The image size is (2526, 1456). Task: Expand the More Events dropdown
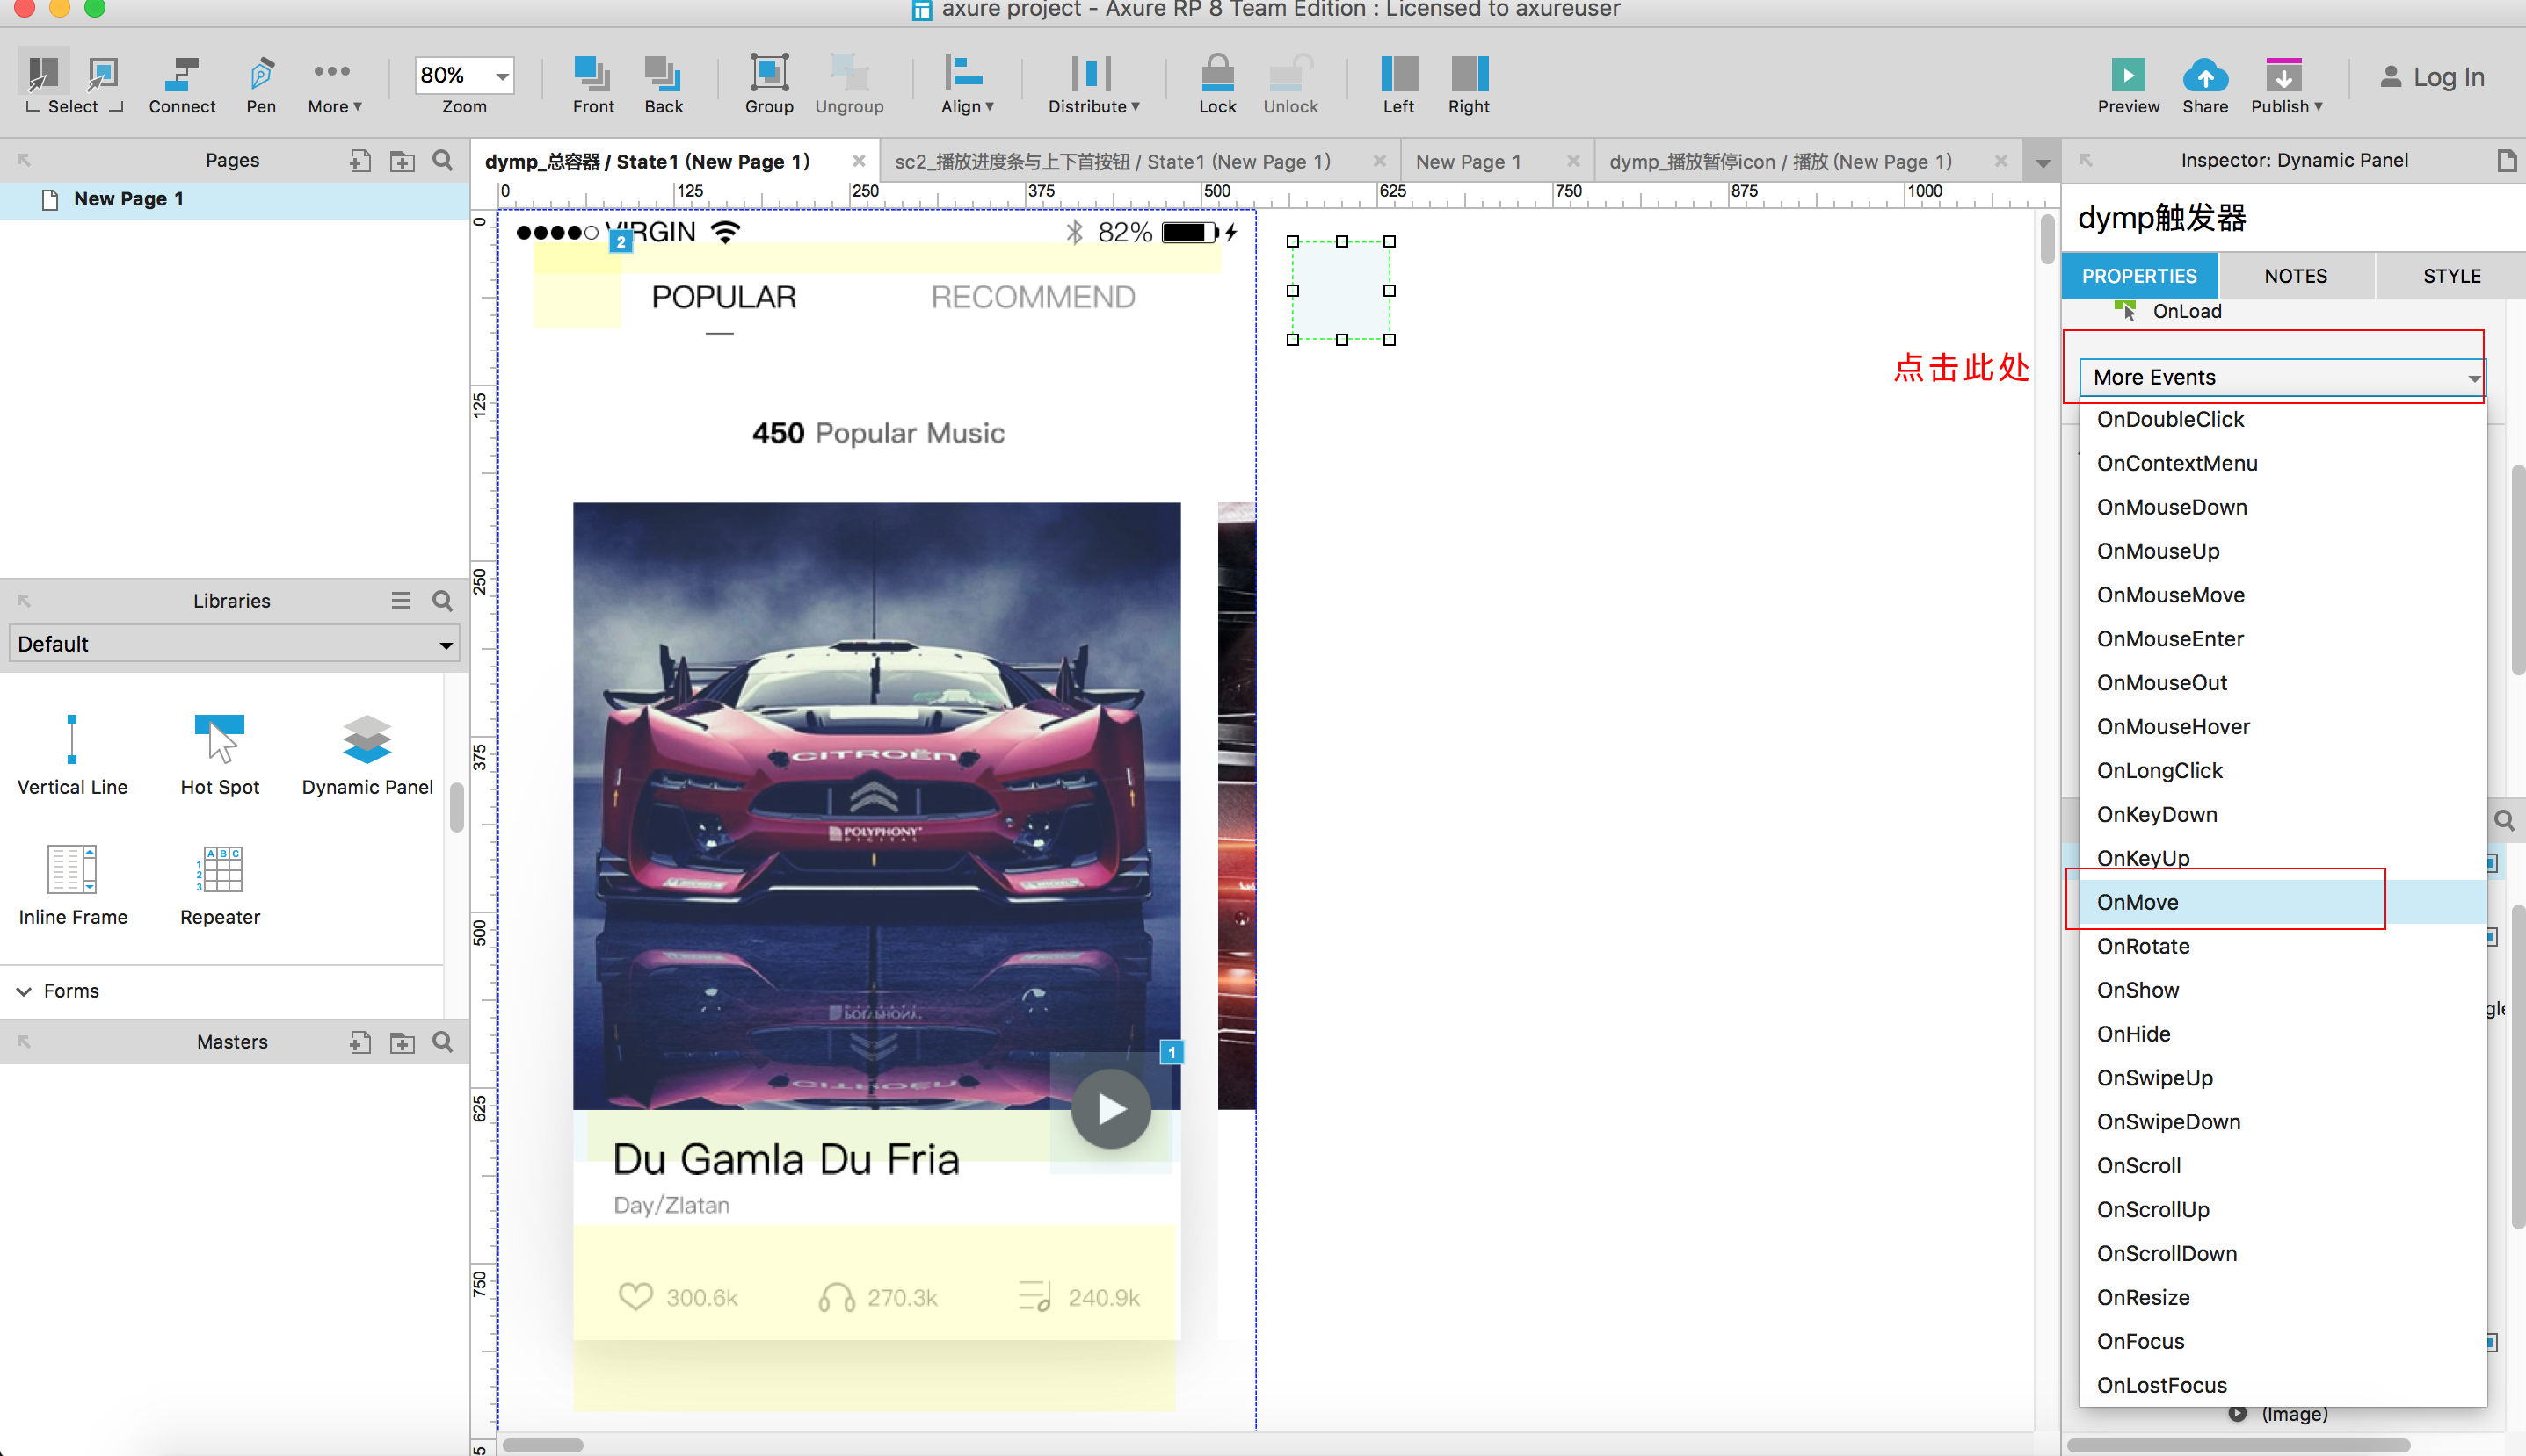pyautogui.click(x=2281, y=377)
